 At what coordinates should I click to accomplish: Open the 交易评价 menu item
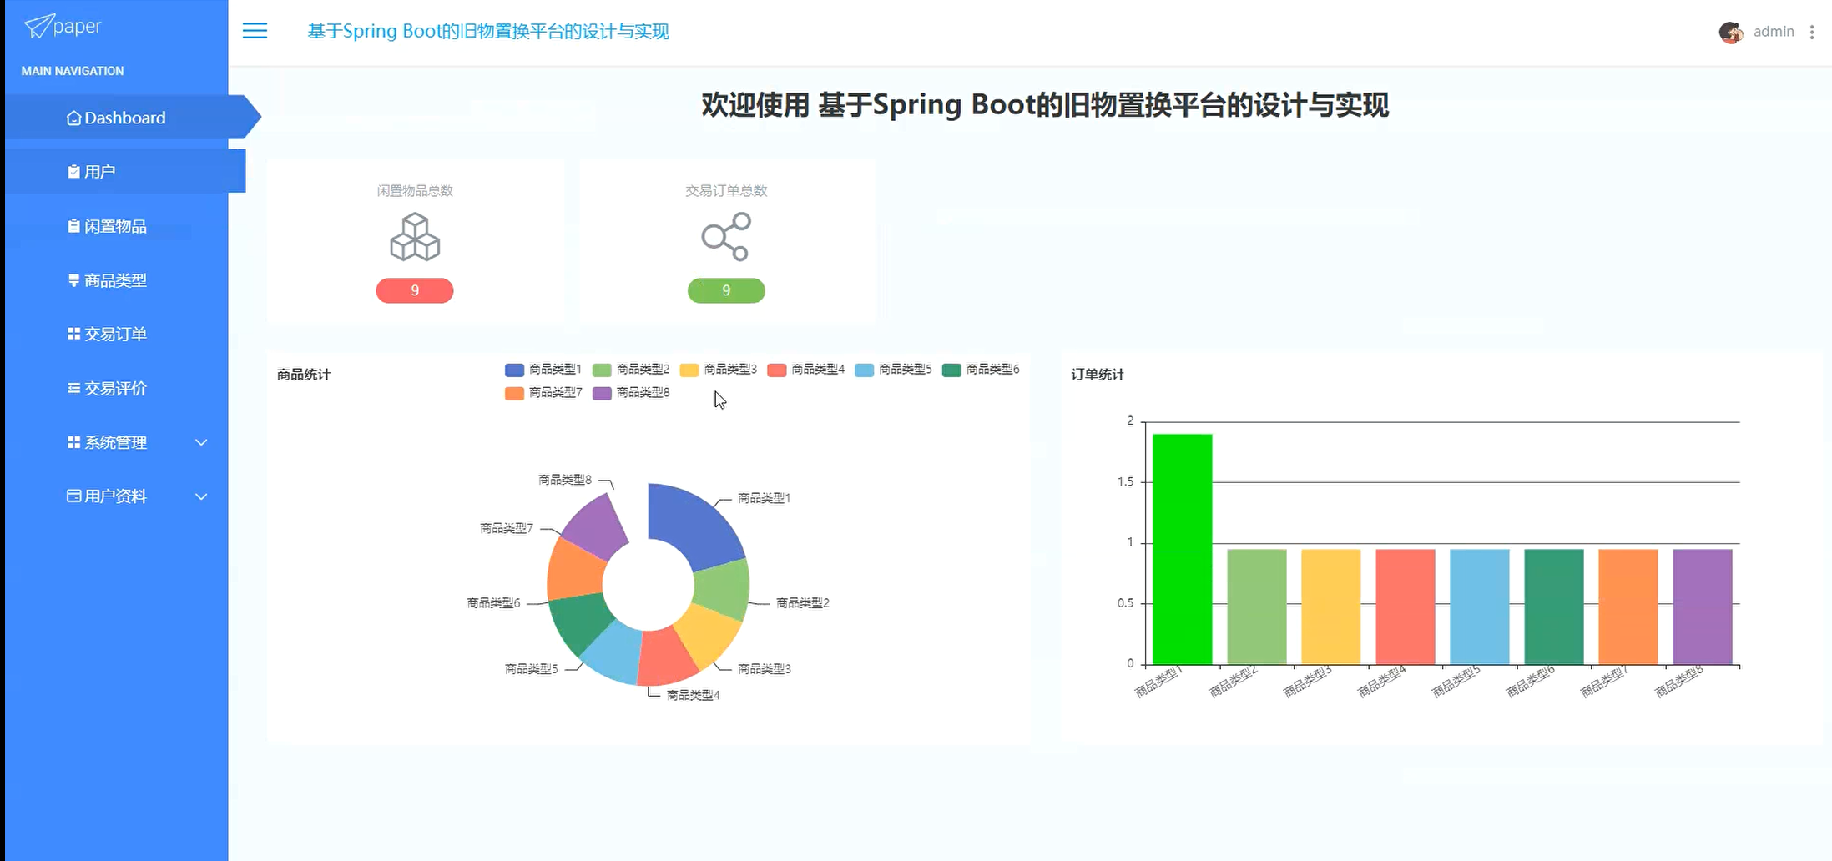117,388
